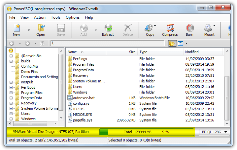This screenshot has height=150, width=237.
Task: Click the Burn disc icon
Action: [x=190, y=28]
